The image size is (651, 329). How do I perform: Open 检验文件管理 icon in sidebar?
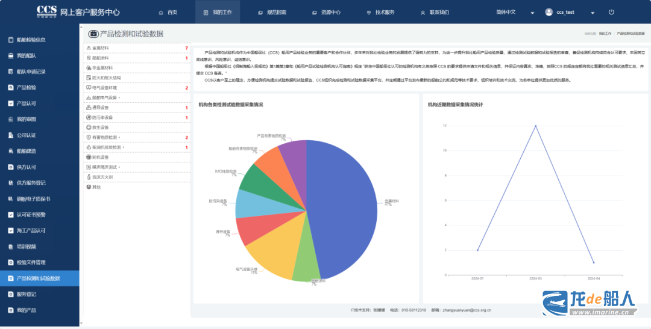tap(11, 262)
